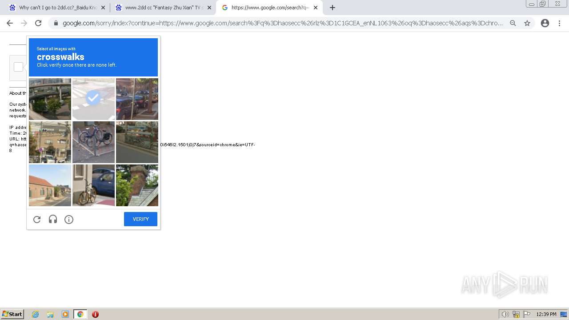
Task: Click the browser Back arrow
Action: [x=10, y=23]
